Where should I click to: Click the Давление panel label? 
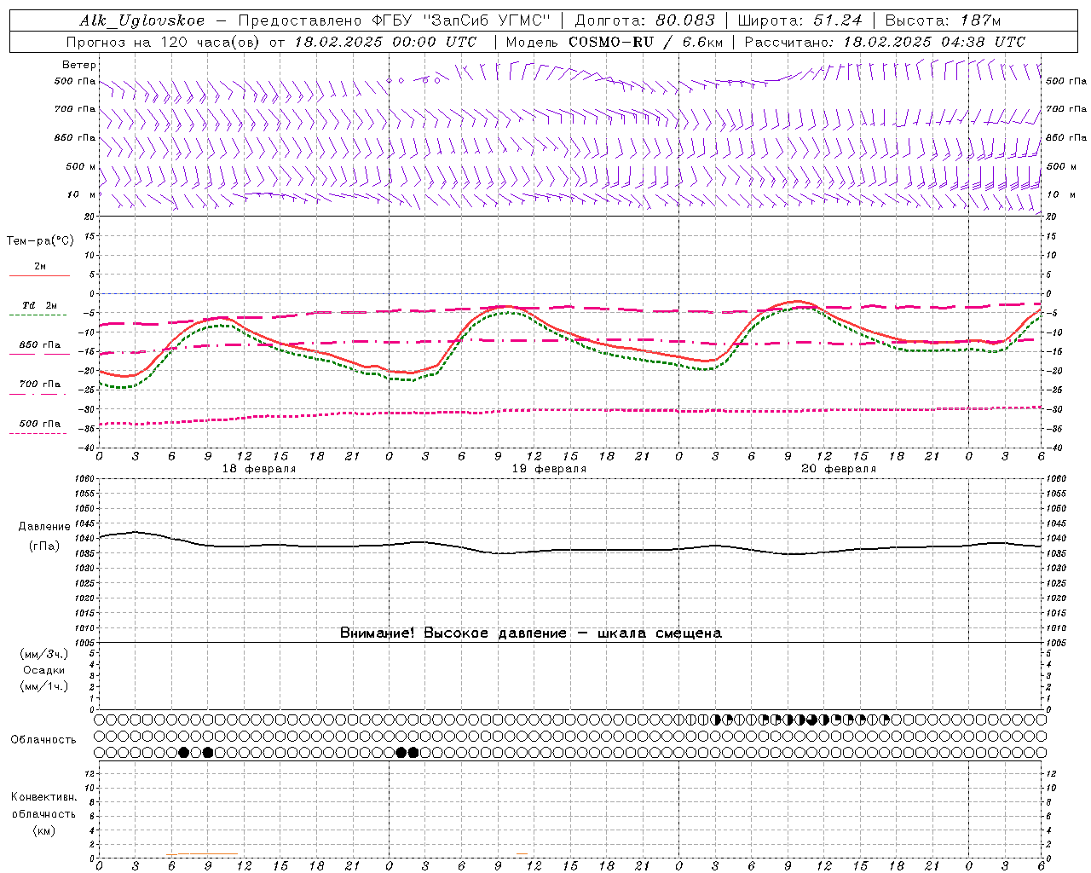44,527
